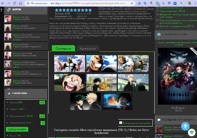Open the blue shield extension icon
Image resolution: width=197 pixels, height=138 pixels.
169,3
